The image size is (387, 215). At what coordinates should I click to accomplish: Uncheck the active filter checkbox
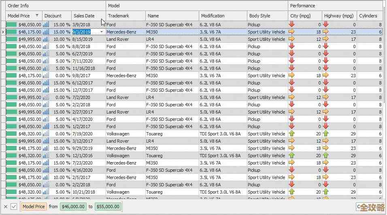[x=14, y=207]
